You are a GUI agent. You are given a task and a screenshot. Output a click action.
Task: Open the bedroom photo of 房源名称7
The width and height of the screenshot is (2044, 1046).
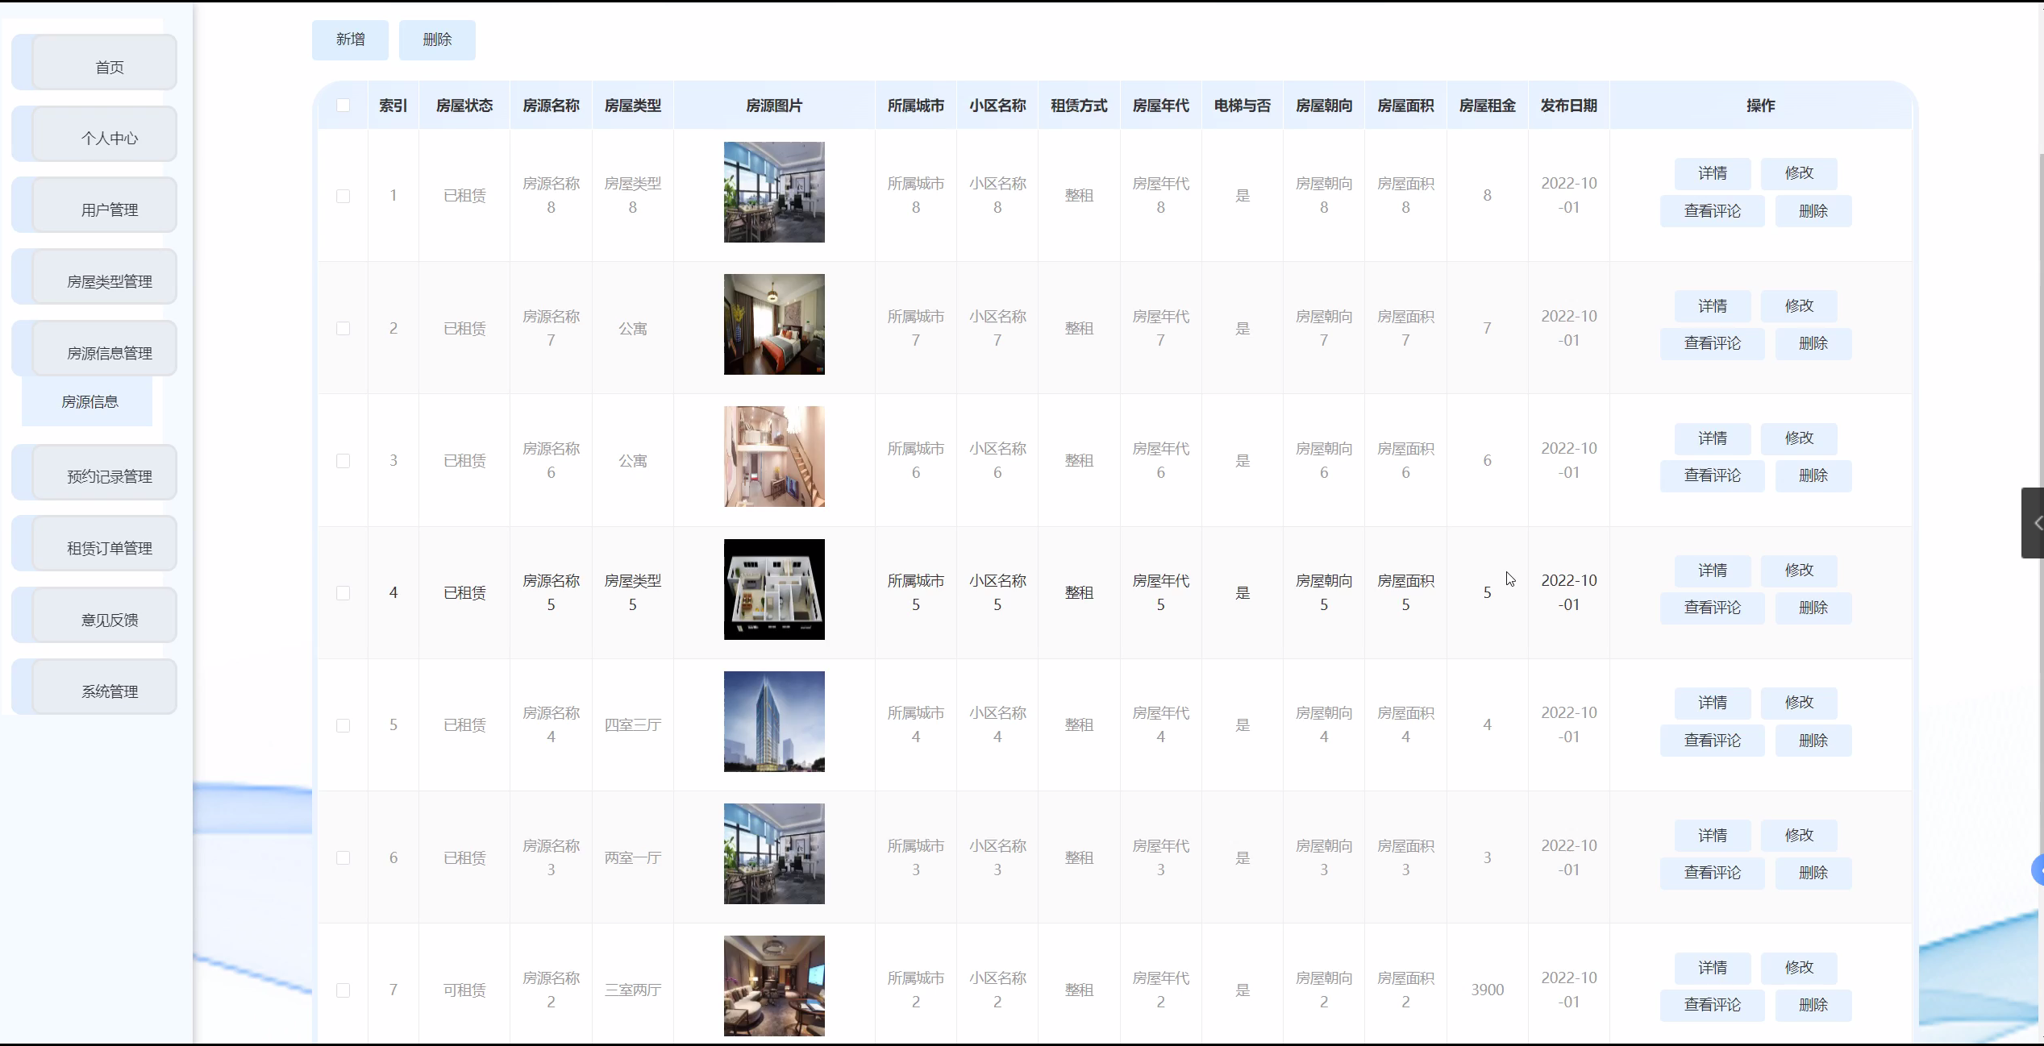coord(774,324)
